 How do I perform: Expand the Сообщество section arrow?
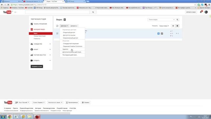pos(50,44)
